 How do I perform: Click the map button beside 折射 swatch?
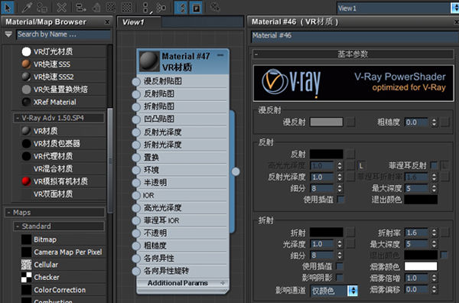point(350,233)
